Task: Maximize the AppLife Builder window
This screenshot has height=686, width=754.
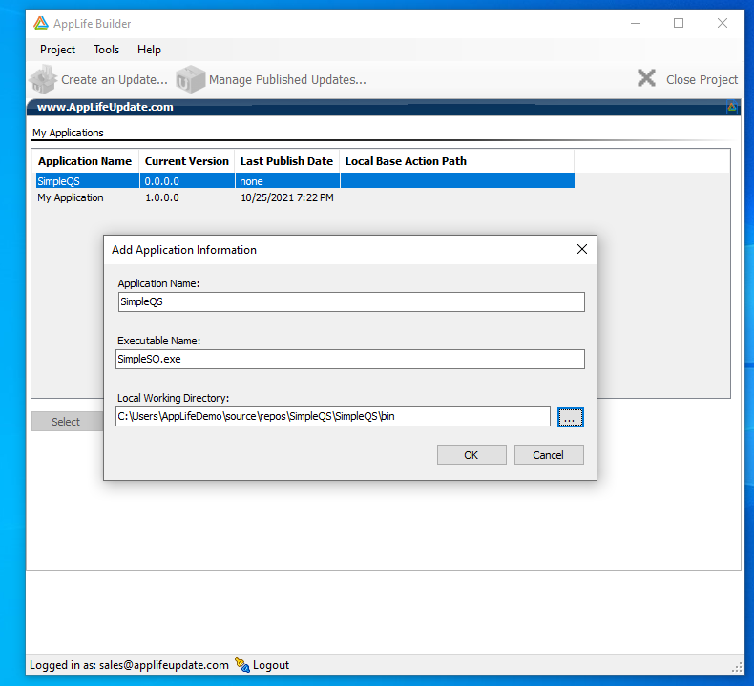Action: point(679,23)
